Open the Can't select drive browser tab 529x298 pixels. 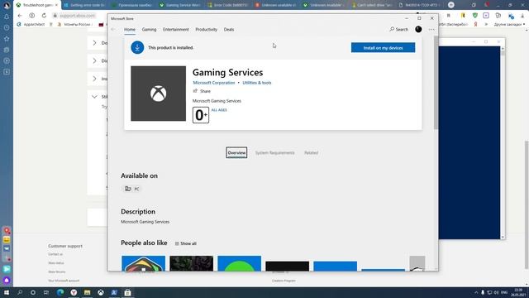coord(372,5)
